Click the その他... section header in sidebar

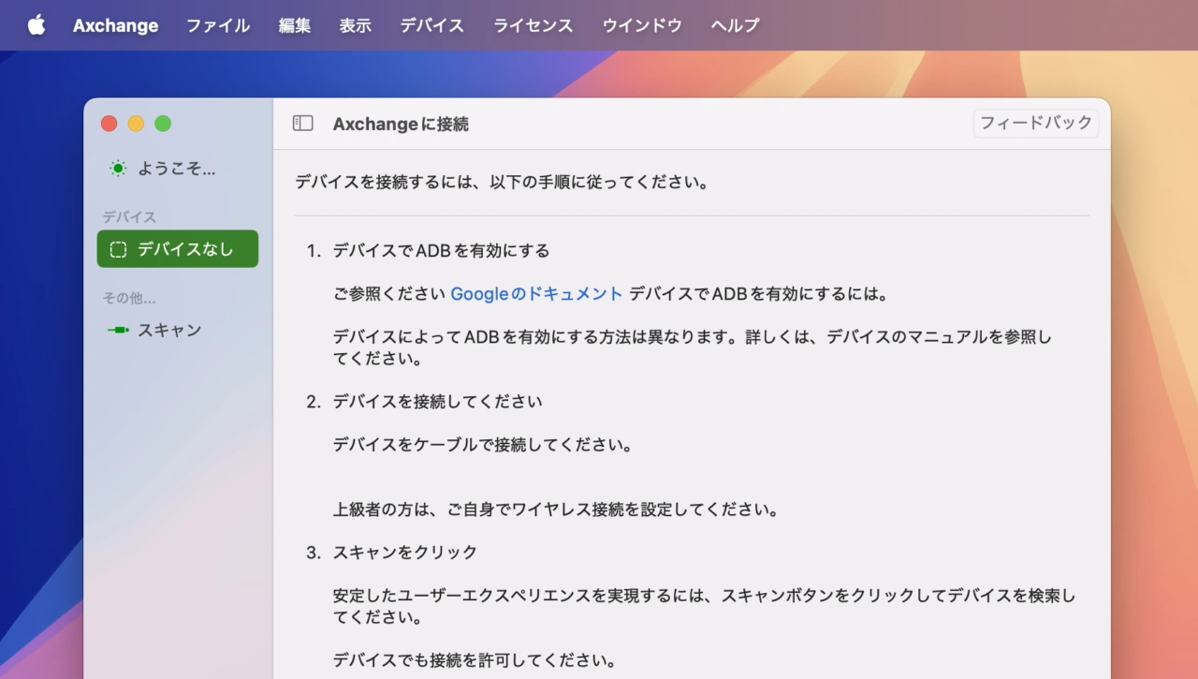(129, 298)
